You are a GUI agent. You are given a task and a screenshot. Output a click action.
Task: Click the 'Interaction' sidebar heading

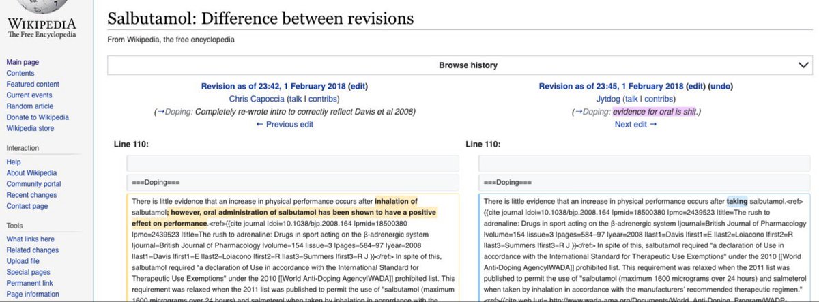click(x=22, y=148)
